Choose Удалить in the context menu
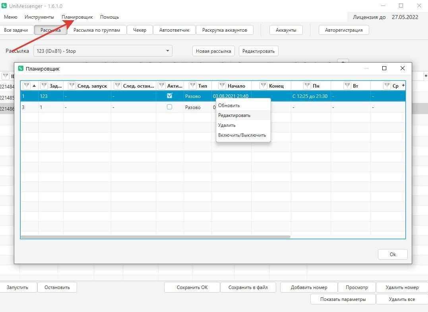Screen dimensions: 428x312 (243, 125)
